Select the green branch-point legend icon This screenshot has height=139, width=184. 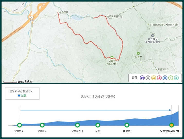(x=171, y=78)
